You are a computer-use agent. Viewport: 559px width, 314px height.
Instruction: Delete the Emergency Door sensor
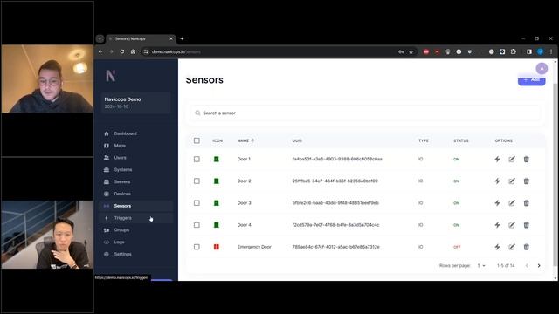(526, 247)
